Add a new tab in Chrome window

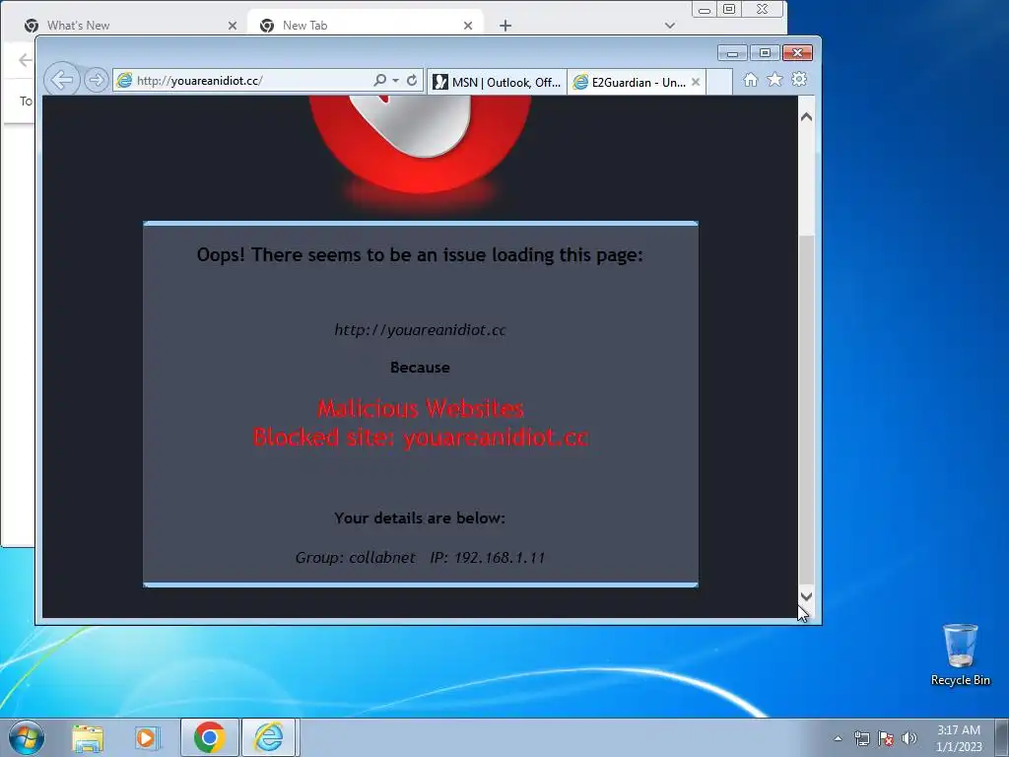(x=505, y=26)
